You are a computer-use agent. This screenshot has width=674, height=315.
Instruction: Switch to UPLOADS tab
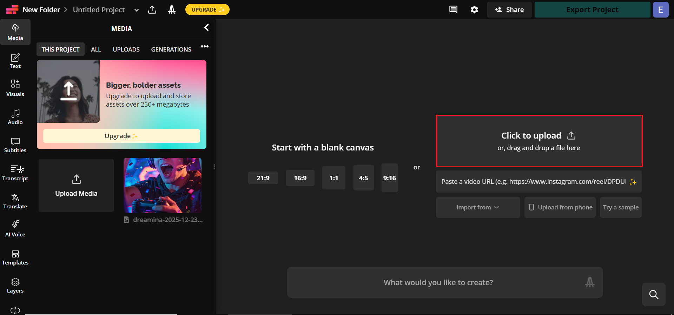tap(126, 49)
